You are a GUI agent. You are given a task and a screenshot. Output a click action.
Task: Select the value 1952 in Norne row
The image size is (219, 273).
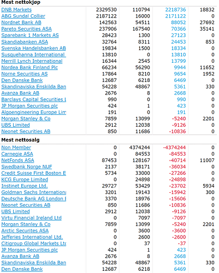pyautogui.click(x=209, y=74)
